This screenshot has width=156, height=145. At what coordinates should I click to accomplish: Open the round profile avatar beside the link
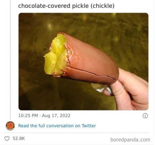pyautogui.click(x=10, y=126)
